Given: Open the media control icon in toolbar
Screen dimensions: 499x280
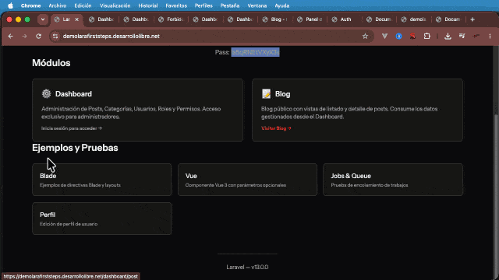Looking at the screenshot, I should coord(462,37).
